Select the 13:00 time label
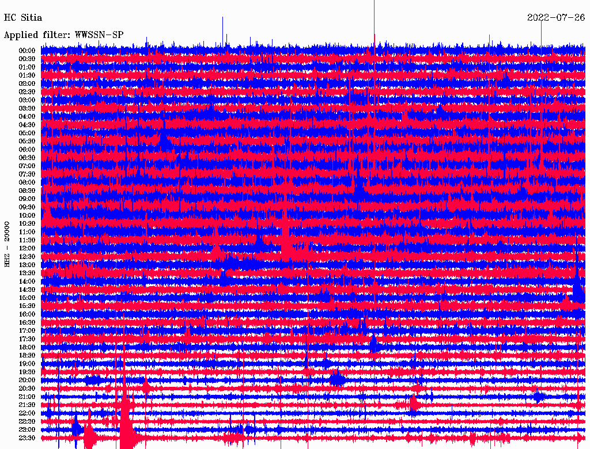This screenshot has width=590, height=449. (x=27, y=265)
